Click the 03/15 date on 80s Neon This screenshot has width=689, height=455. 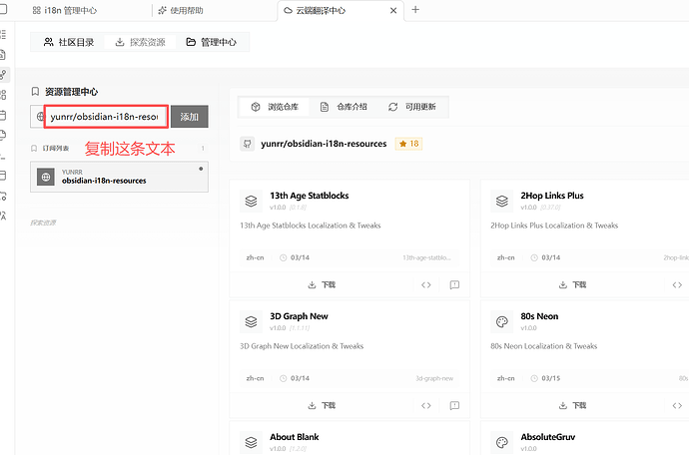(551, 378)
